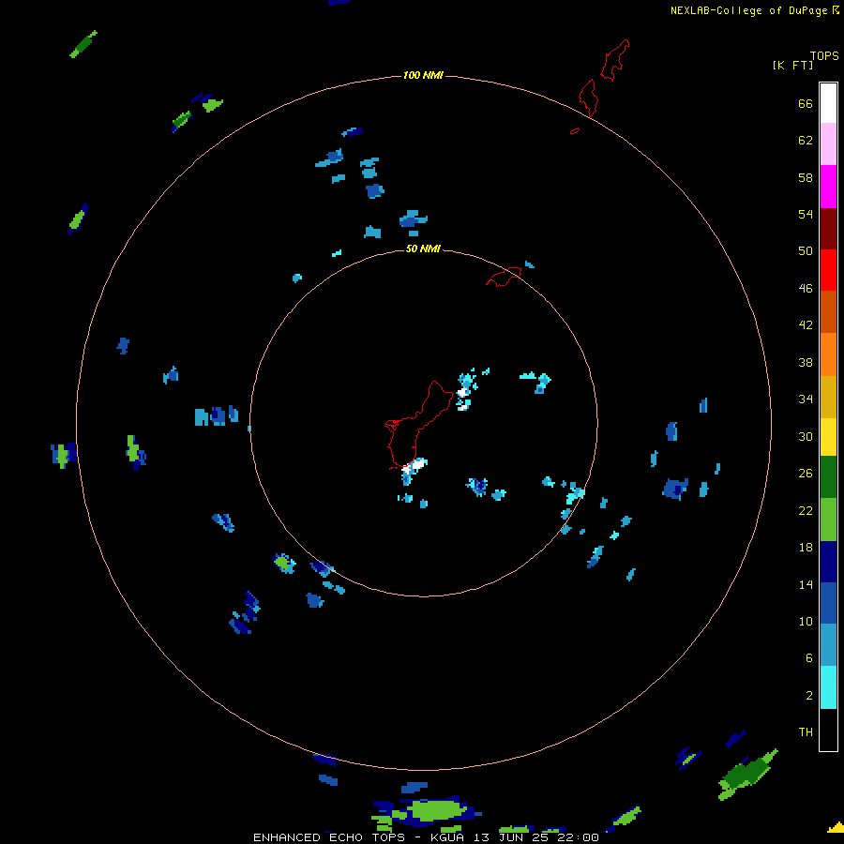Click the "10" legend value

tap(806, 621)
